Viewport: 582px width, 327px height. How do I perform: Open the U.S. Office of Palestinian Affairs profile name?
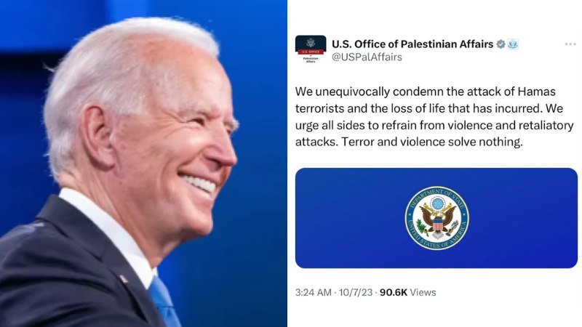(412, 44)
